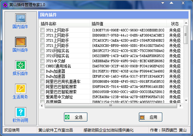Click the horizontal scrollbar left arrow
This screenshot has width=193, height=136.
coord(42,106)
